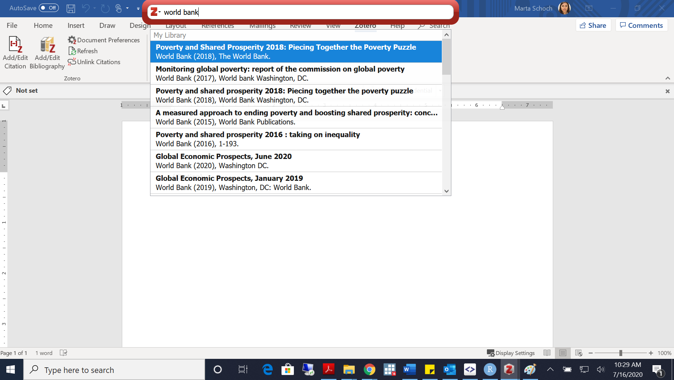Click the sensitivity label tag icon
The height and width of the screenshot is (380, 674).
coord(7,91)
